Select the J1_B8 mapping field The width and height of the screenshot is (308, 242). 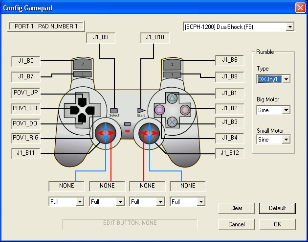point(230,77)
